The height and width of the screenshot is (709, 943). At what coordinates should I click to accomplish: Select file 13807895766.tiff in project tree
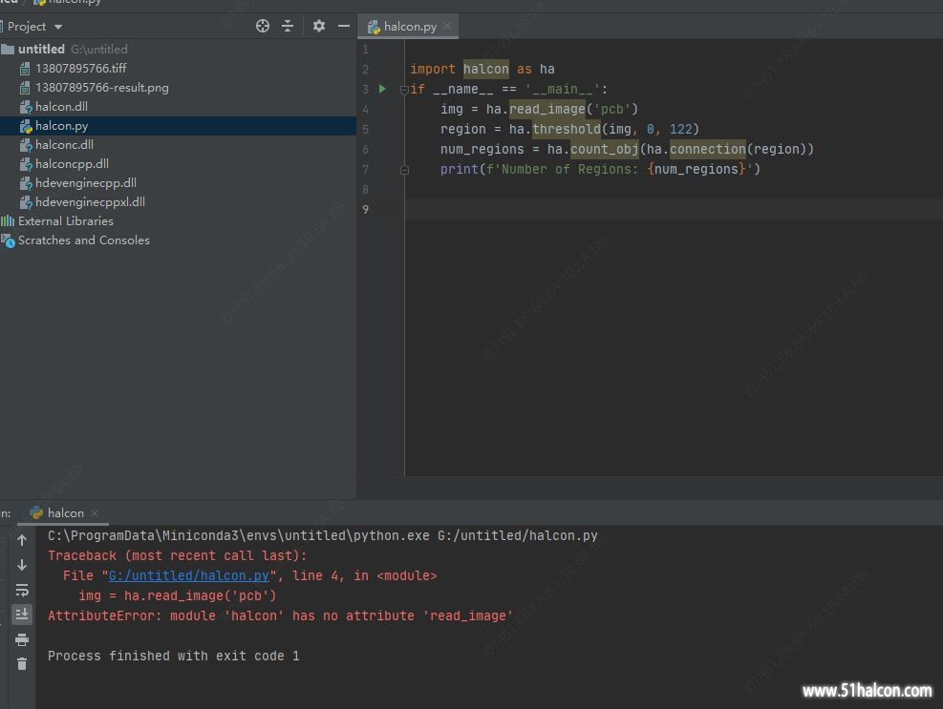pos(80,69)
